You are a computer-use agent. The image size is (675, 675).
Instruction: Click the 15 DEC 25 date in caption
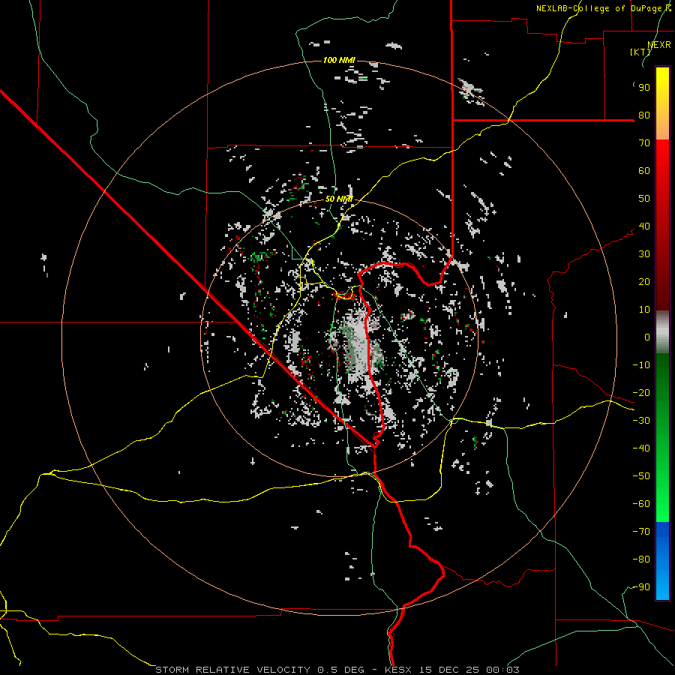449,670
